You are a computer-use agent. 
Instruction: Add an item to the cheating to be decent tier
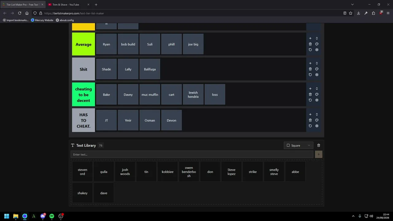tap(310, 89)
